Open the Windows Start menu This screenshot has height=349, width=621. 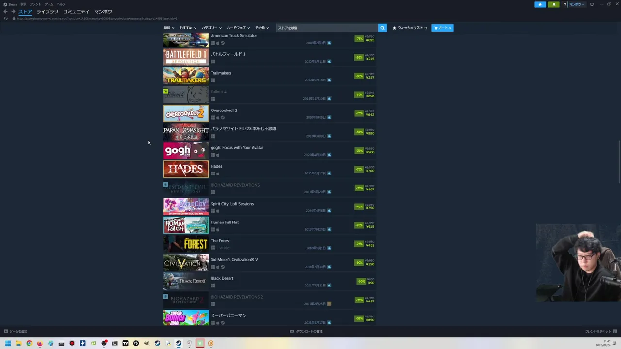[x=8, y=343]
